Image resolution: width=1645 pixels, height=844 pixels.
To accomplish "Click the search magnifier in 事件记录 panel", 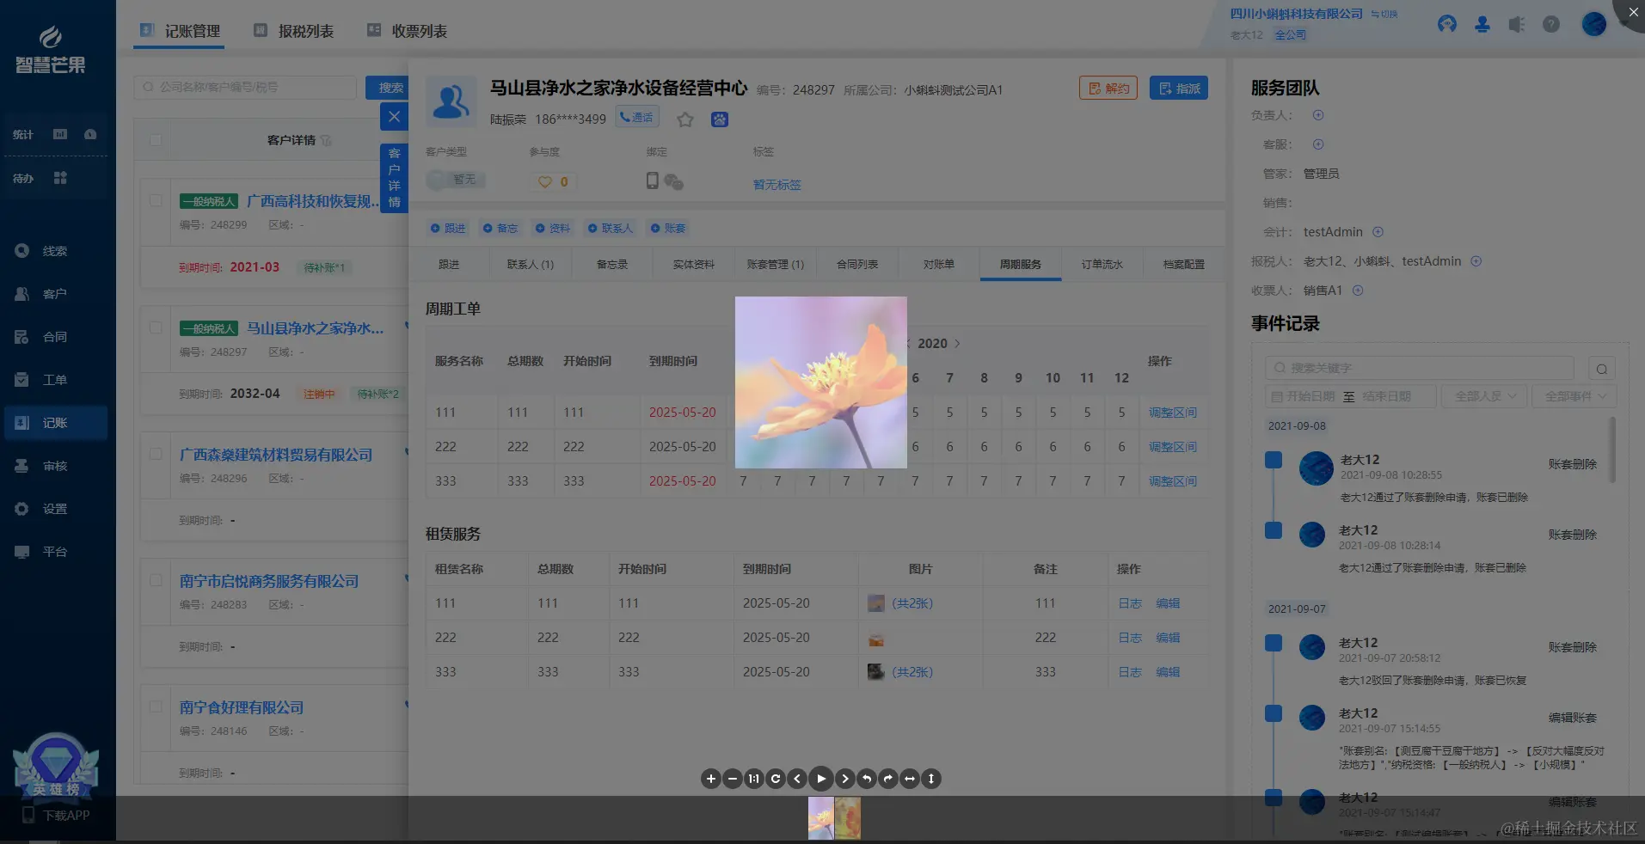I will (1600, 368).
